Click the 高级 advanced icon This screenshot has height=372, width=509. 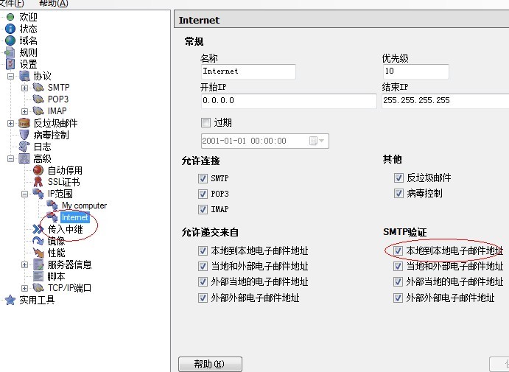tap(24, 158)
